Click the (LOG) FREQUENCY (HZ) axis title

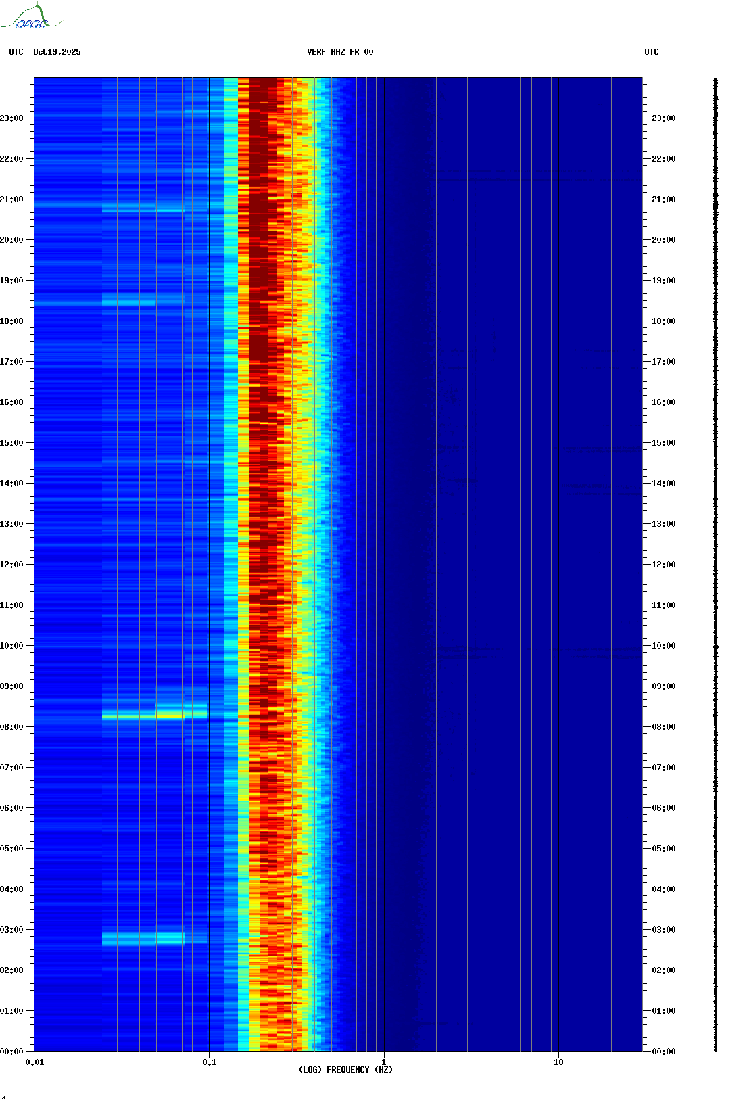tap(345, 1070)
